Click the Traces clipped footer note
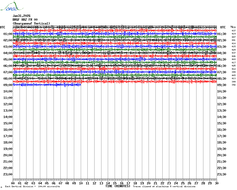The height and width of the screenshot is (190, 237). click(164, 186)
